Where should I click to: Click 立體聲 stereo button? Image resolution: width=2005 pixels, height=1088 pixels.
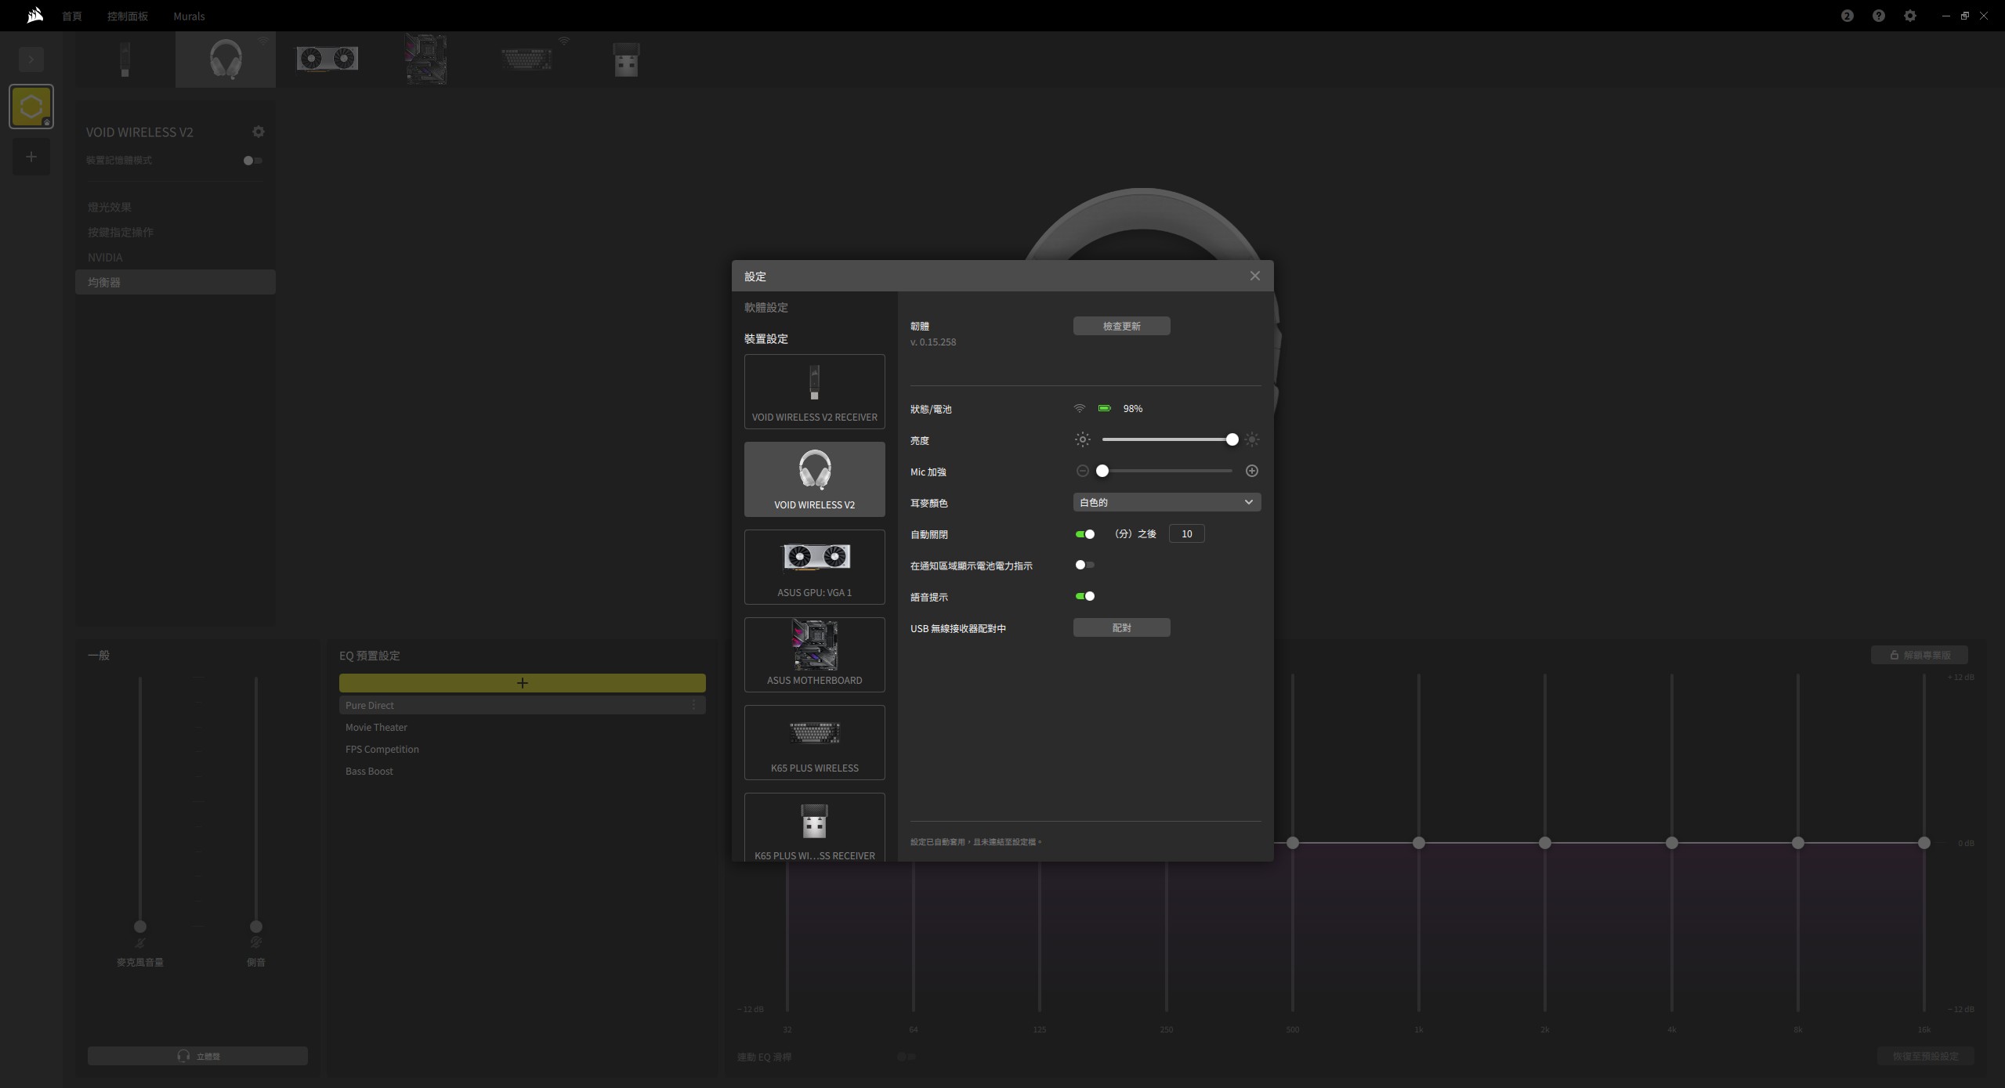coord(197,1056)
